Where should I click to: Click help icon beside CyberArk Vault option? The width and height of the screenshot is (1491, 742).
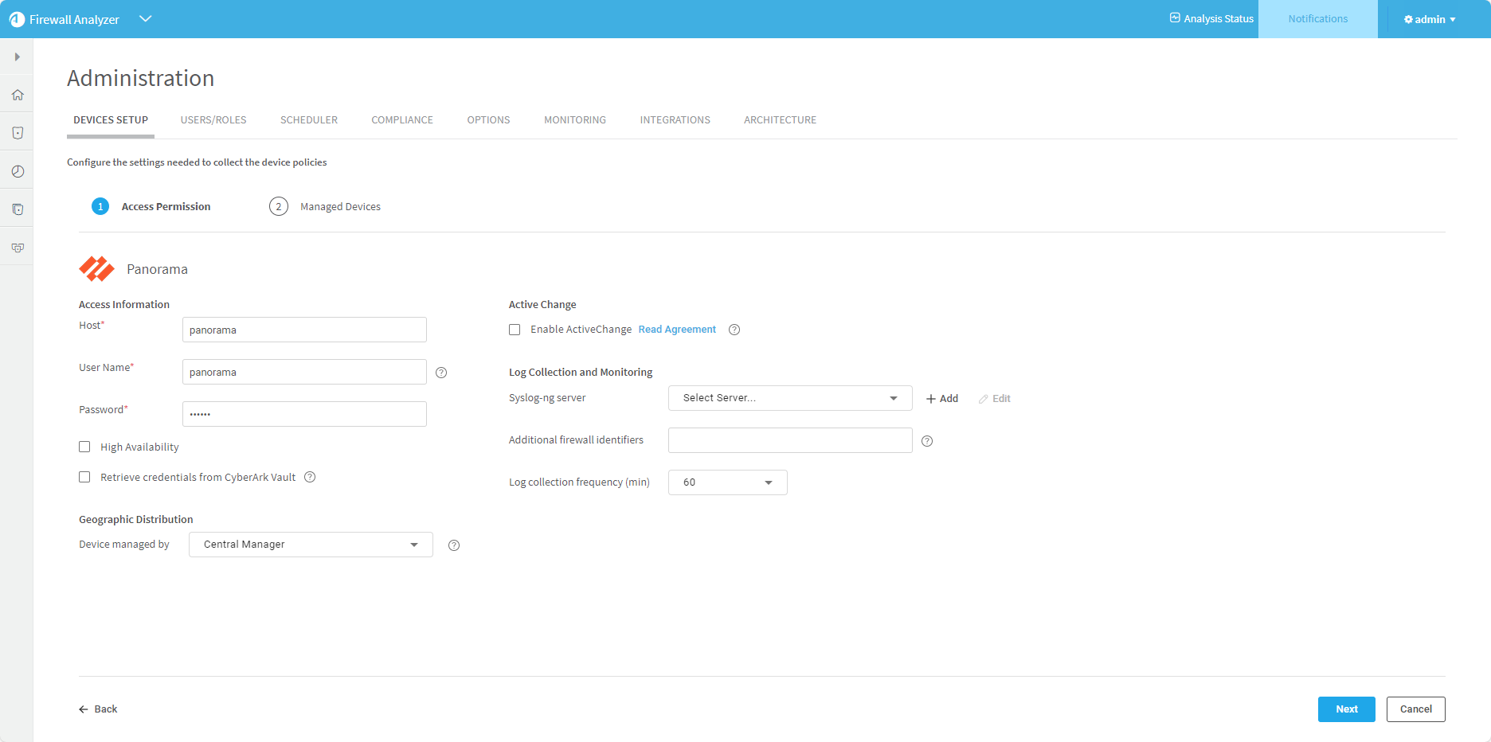click(311, 478)
